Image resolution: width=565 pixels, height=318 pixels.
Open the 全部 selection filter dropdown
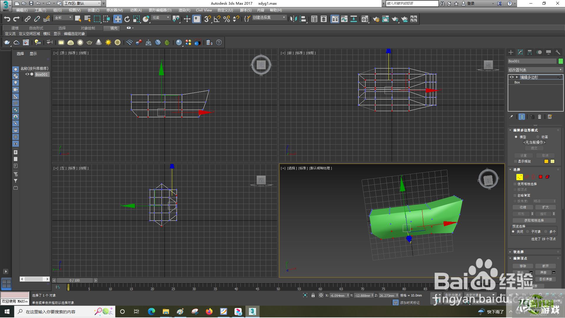pyautogui.click(x=63, y=18)
